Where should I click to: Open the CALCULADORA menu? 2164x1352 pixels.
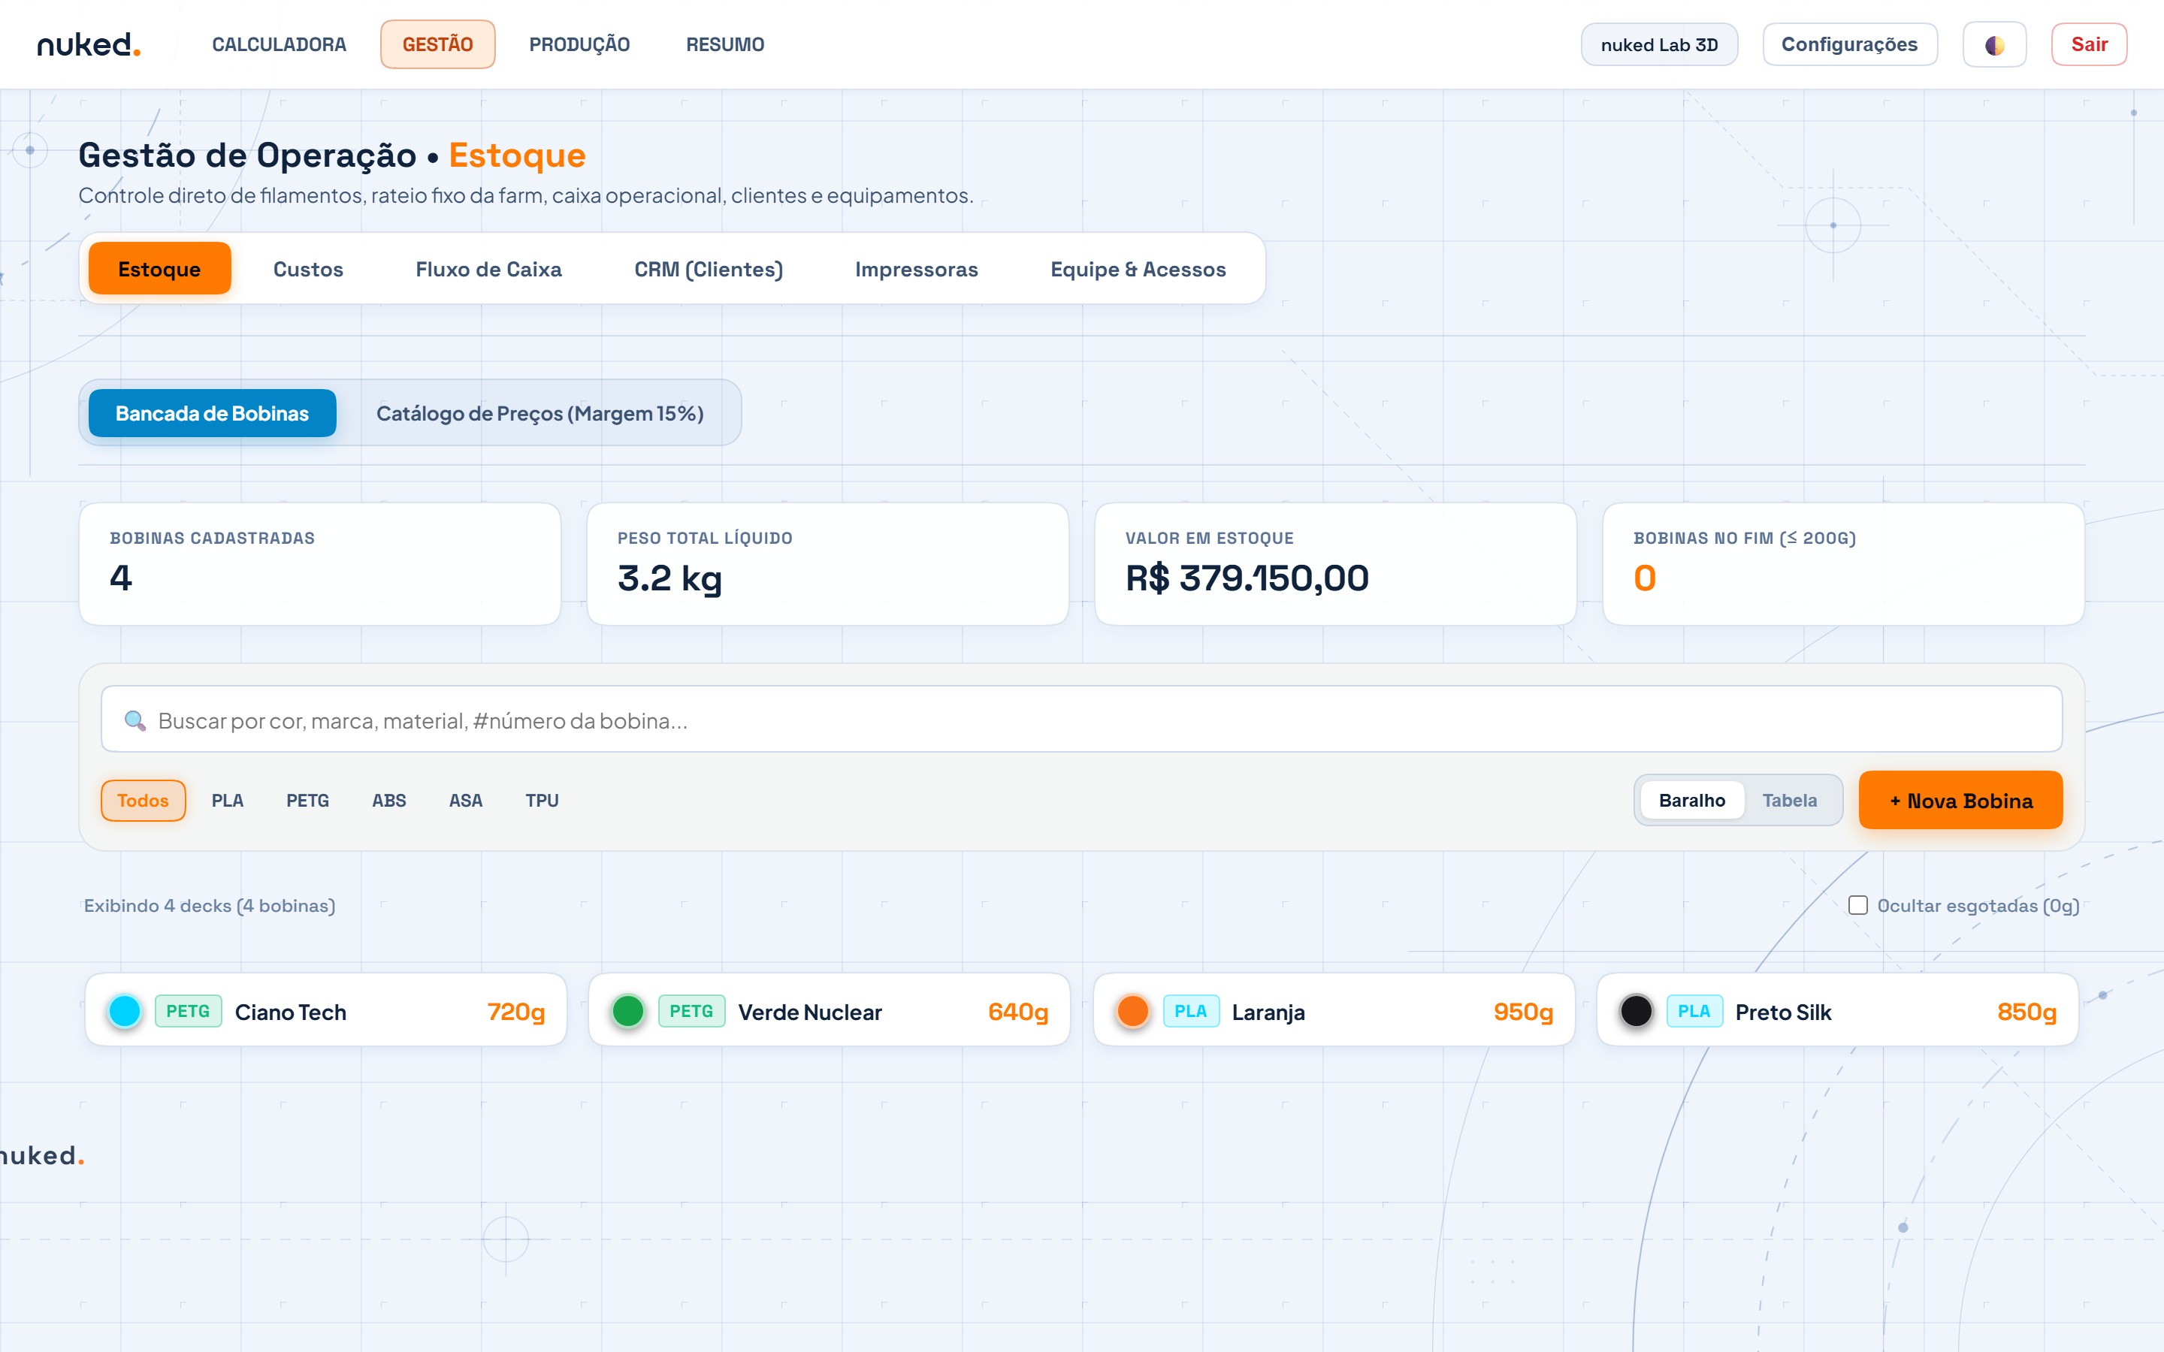279,45
